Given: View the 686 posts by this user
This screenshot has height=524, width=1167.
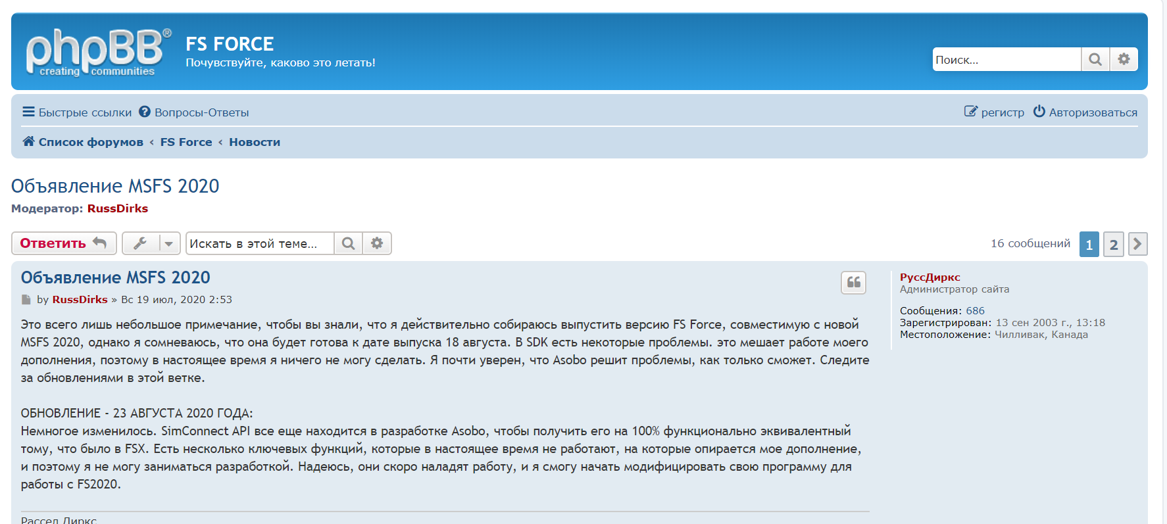Looking at the screenshot, I should pyautogui.click(x=975, y=311).
